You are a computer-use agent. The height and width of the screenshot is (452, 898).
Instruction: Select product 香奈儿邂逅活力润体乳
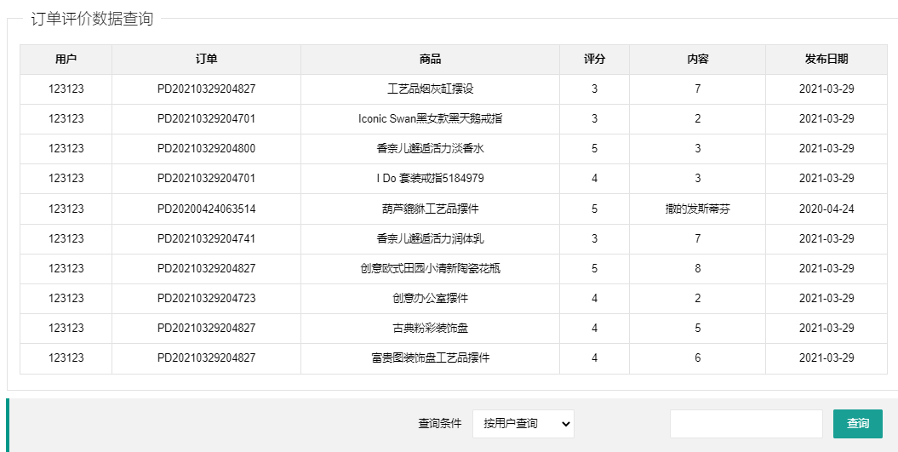[430, 238]
